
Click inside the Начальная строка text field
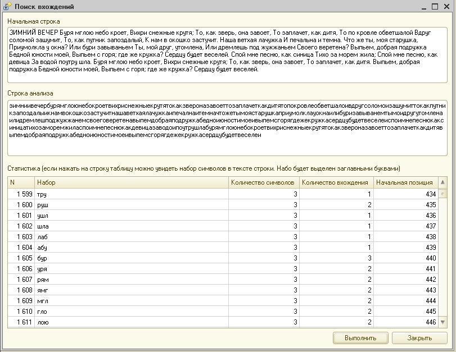click(x=227, y=55)
